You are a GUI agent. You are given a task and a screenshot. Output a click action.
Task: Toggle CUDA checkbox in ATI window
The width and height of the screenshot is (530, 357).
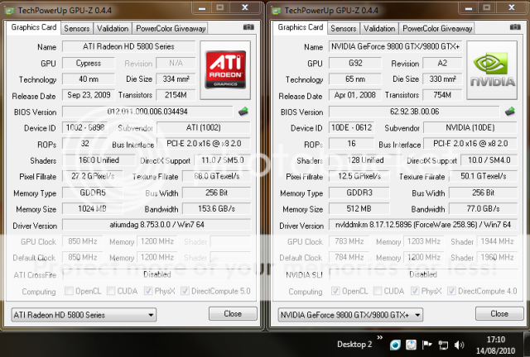pos(111,291)
